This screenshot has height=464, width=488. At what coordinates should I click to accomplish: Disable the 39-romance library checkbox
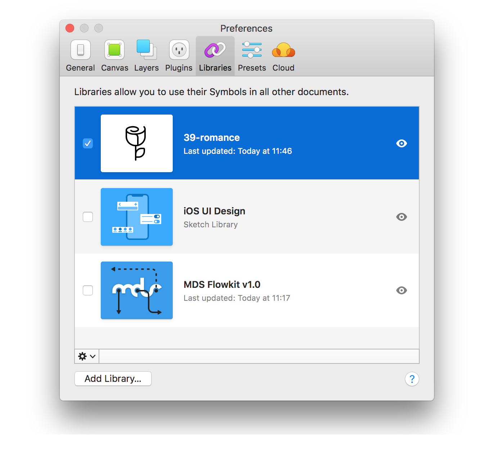[x=88, y=143]
